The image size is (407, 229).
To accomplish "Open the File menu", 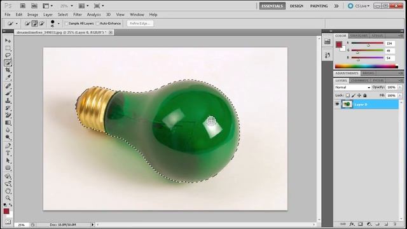I will [x=8, y=15].
